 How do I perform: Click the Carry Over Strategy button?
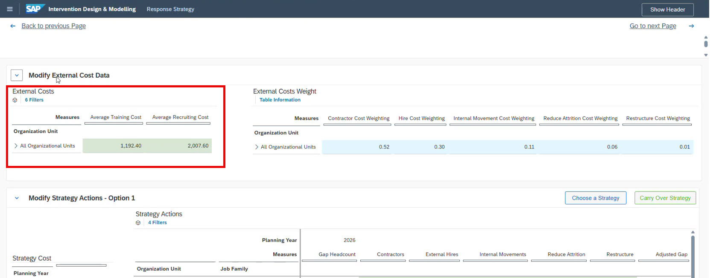[x=665, y=198]
